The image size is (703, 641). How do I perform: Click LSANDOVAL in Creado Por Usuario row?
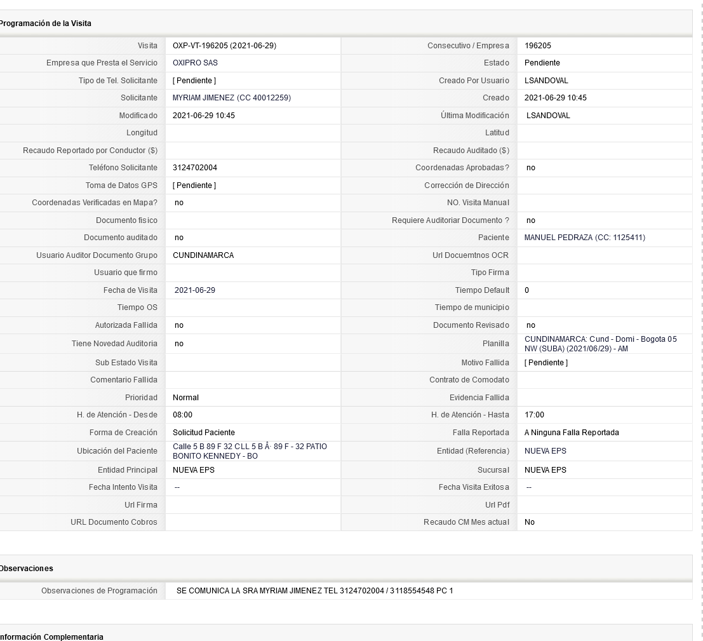coord(546,81)
